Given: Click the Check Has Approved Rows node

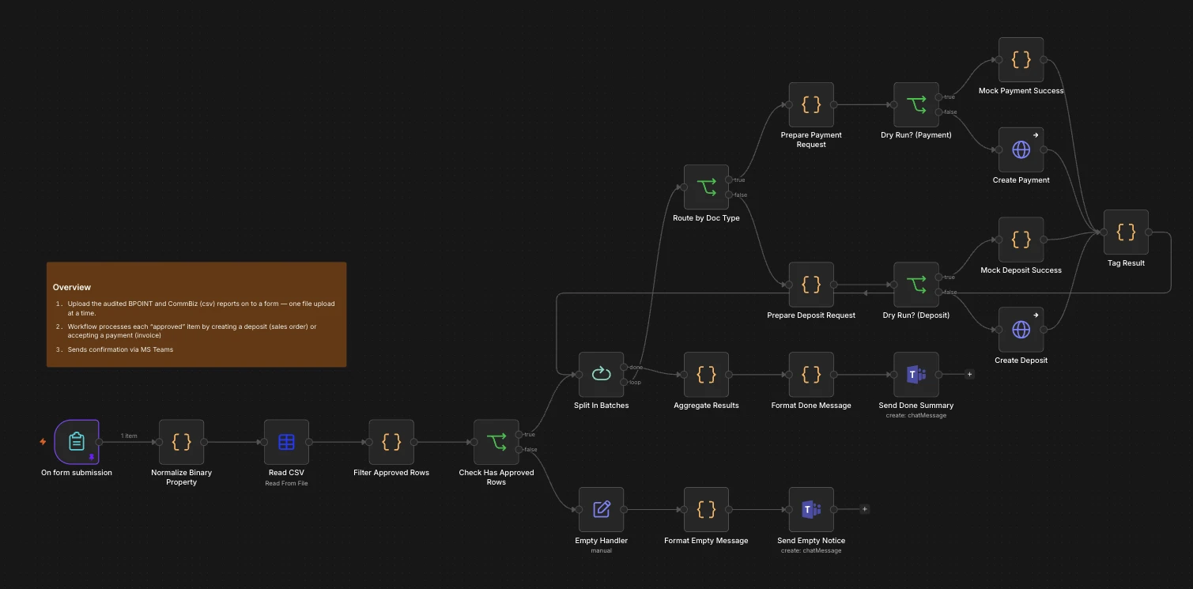Looking at the screenshot, I should (x=496, y=442).
